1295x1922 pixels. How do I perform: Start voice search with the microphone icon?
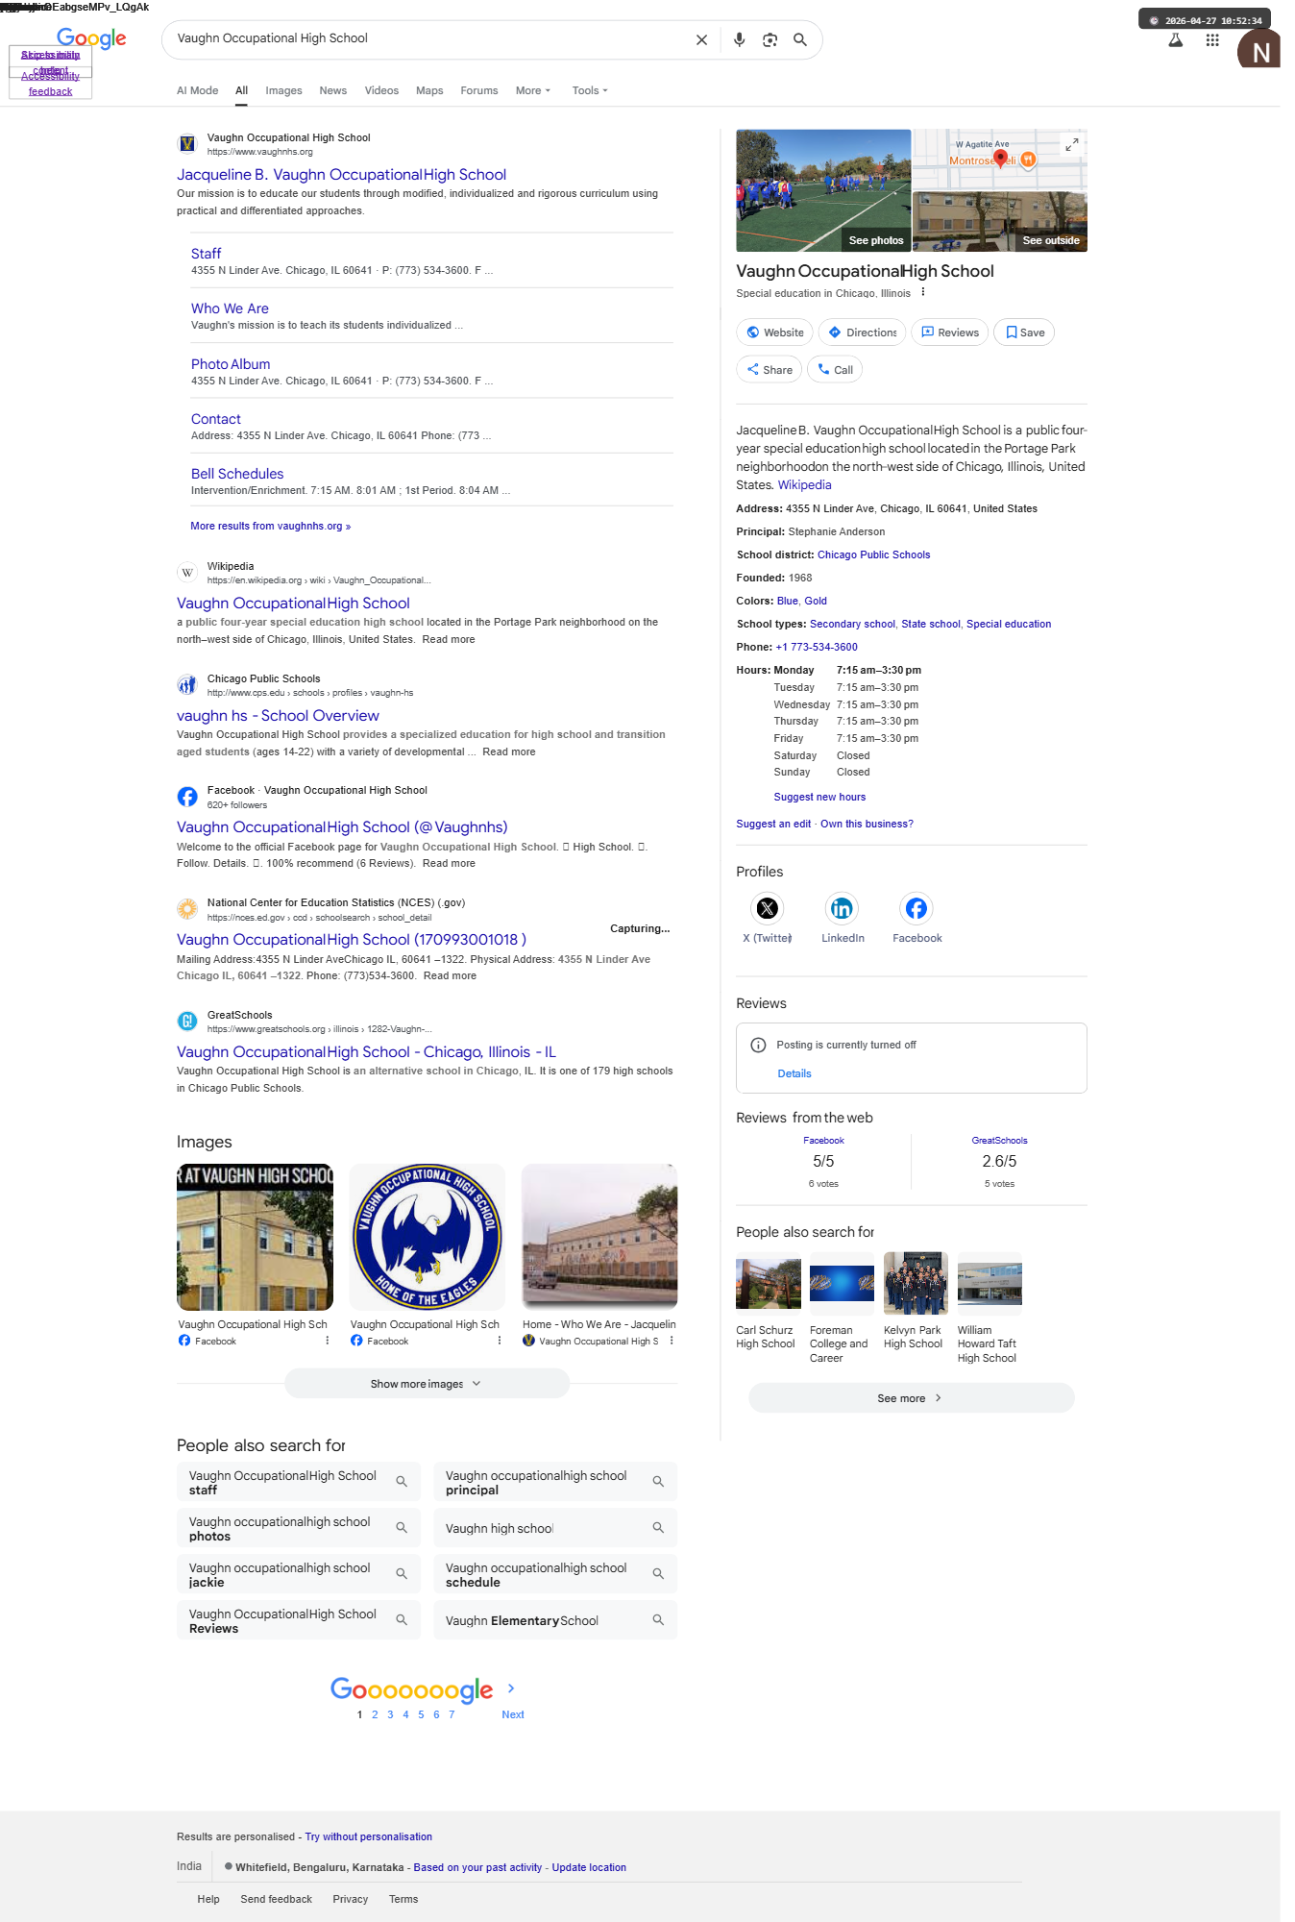point(739,40)
